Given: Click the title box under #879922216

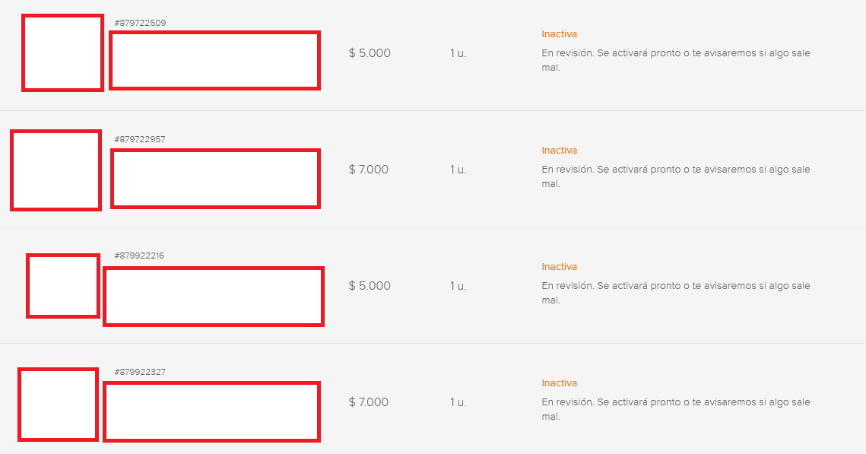Looking at the screenshot, I should 213,297.
